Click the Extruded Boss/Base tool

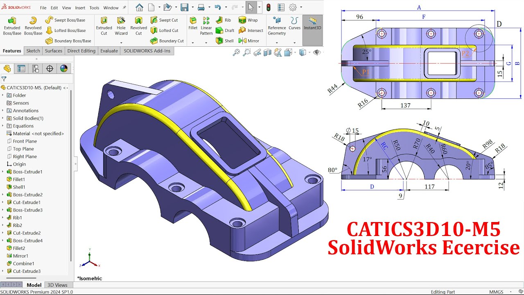12,26
